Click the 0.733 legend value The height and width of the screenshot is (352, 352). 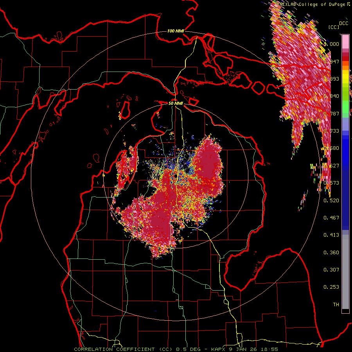pos(331,131)
